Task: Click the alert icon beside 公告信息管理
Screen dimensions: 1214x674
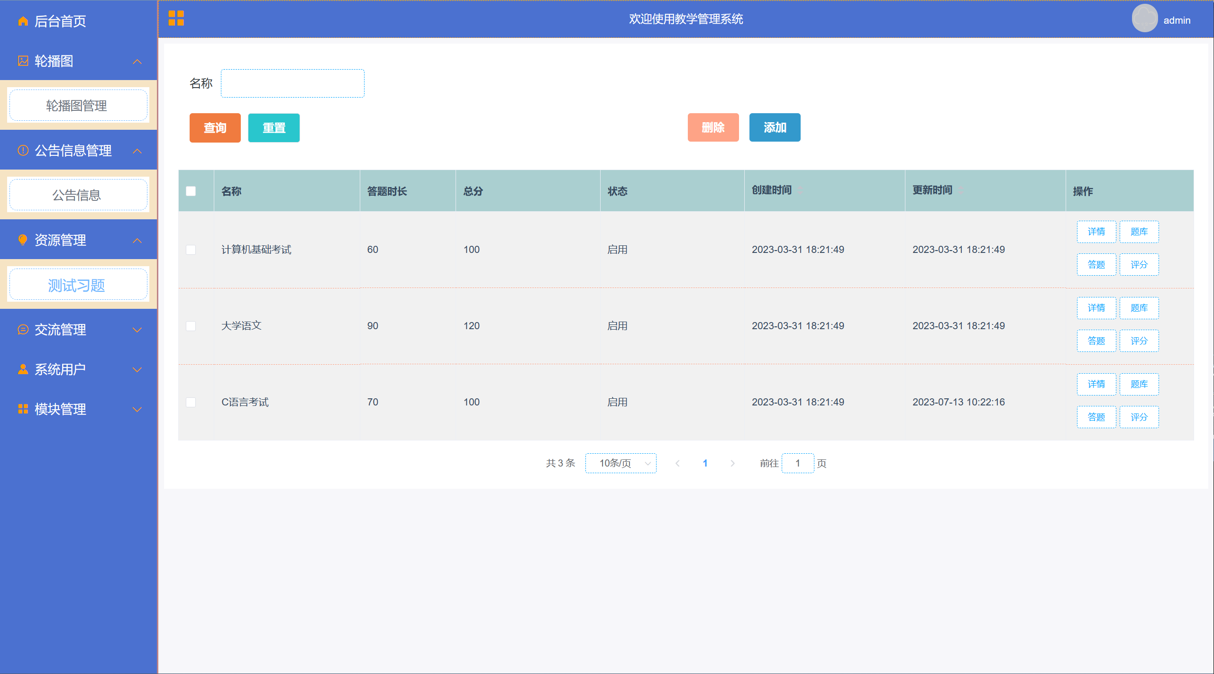Action: 23,150
